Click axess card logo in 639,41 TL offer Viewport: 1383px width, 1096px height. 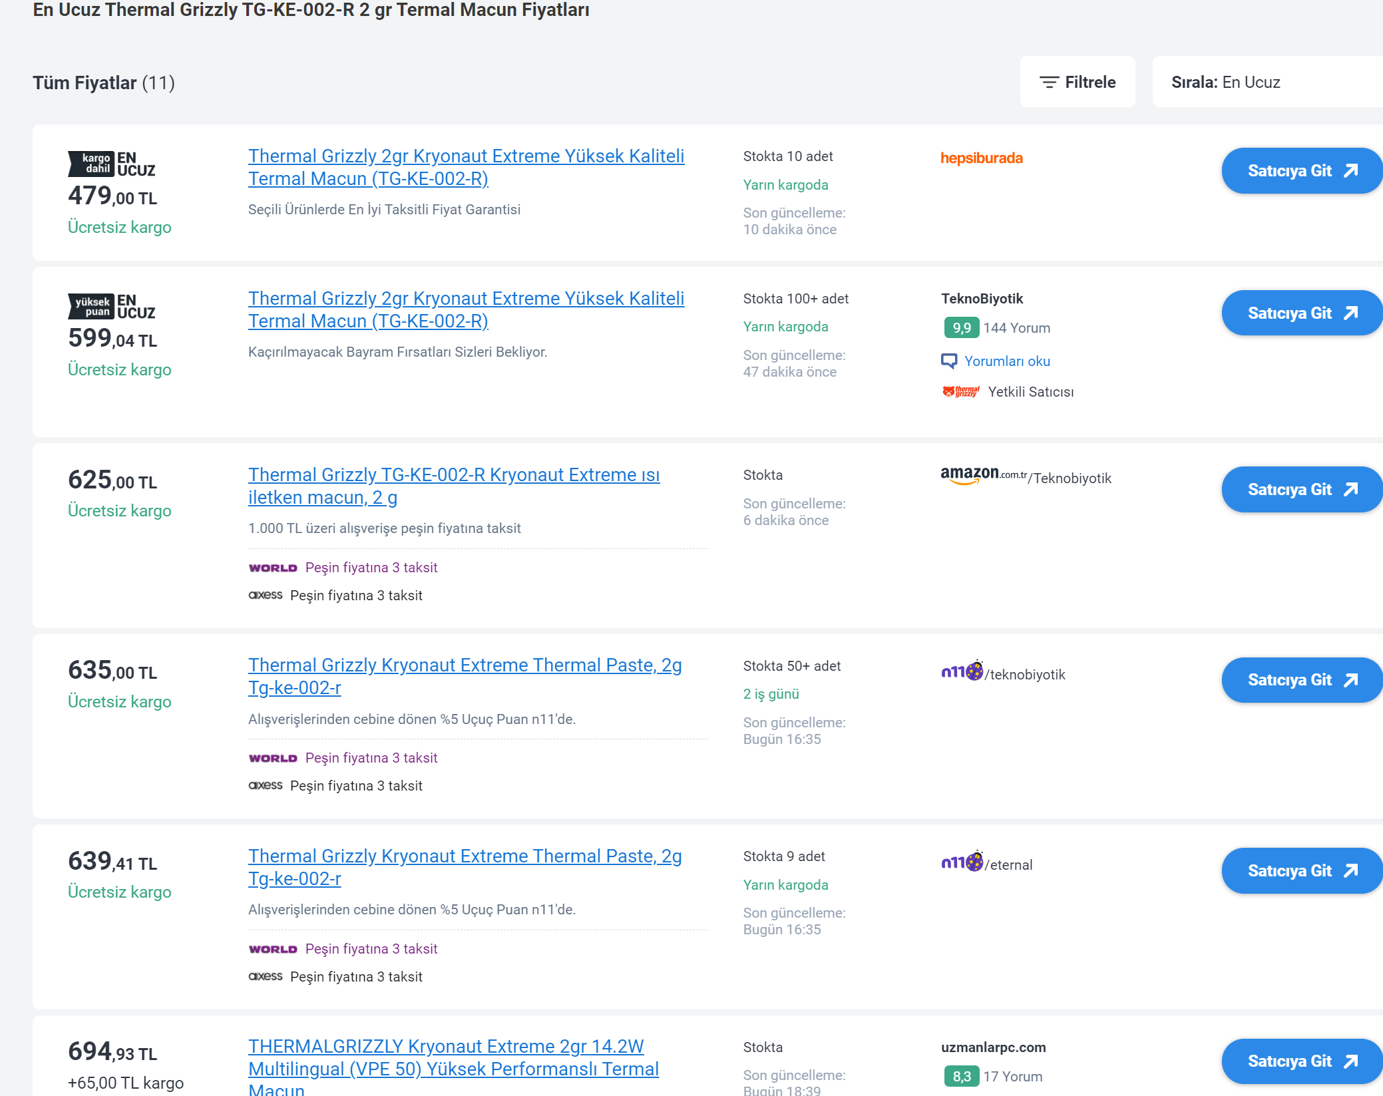(266, 976)
